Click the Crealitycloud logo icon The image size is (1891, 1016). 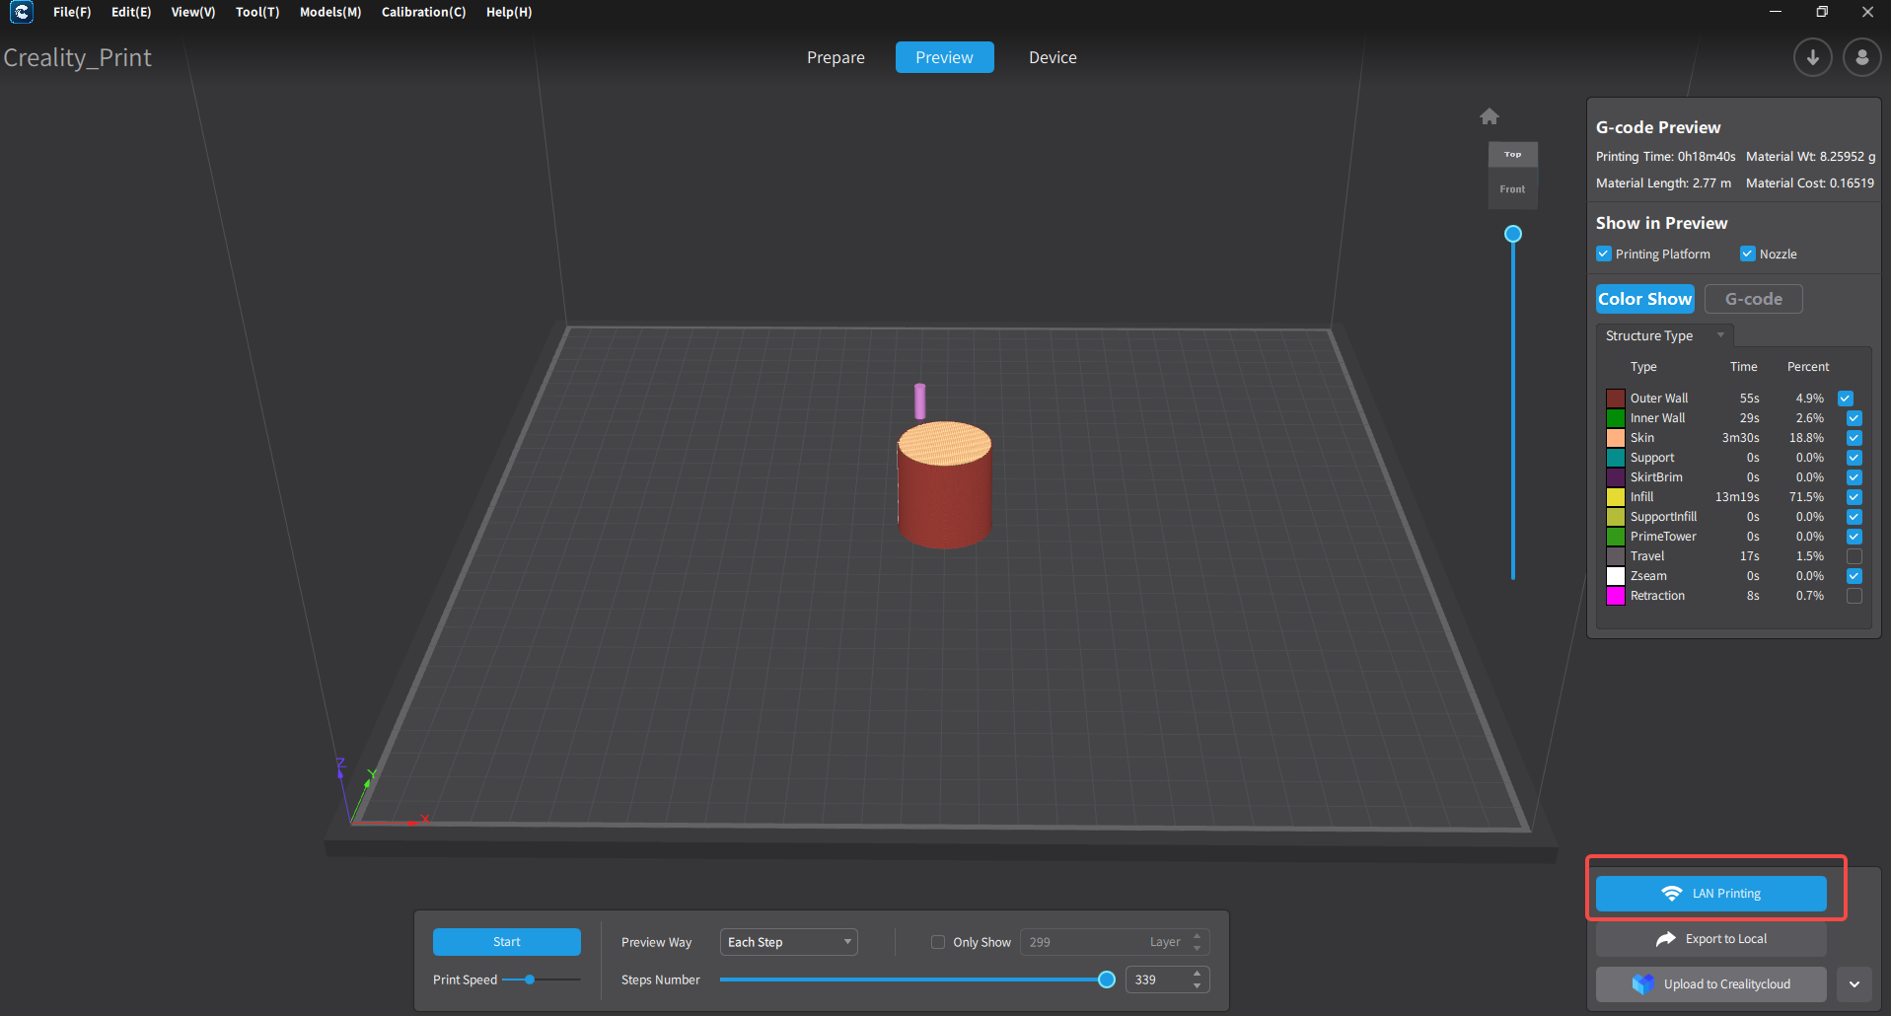[1642, 984]
